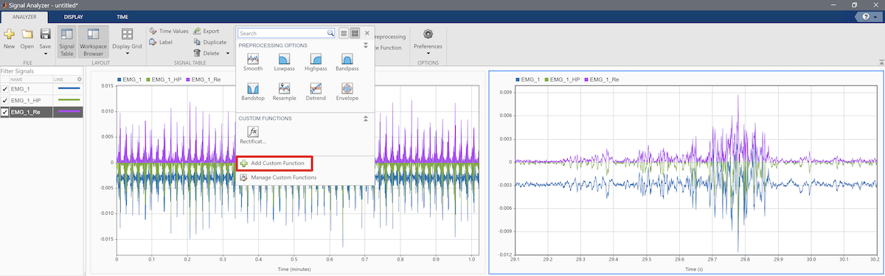Select the Envelope function
The image size is (885, 276).
pos(347,91)
